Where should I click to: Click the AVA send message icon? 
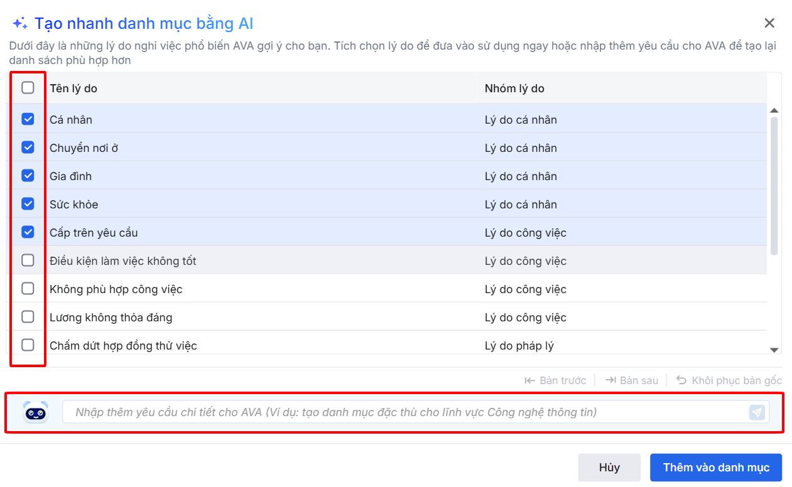tap(757, 412)
